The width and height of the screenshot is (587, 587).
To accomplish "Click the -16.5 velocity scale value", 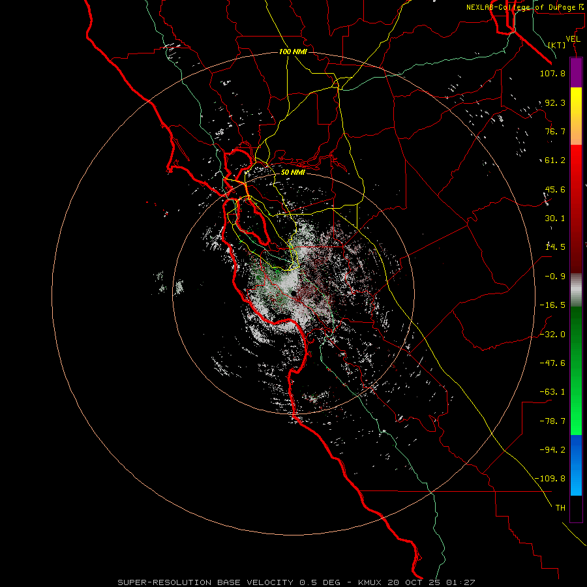I will [552, 305].
